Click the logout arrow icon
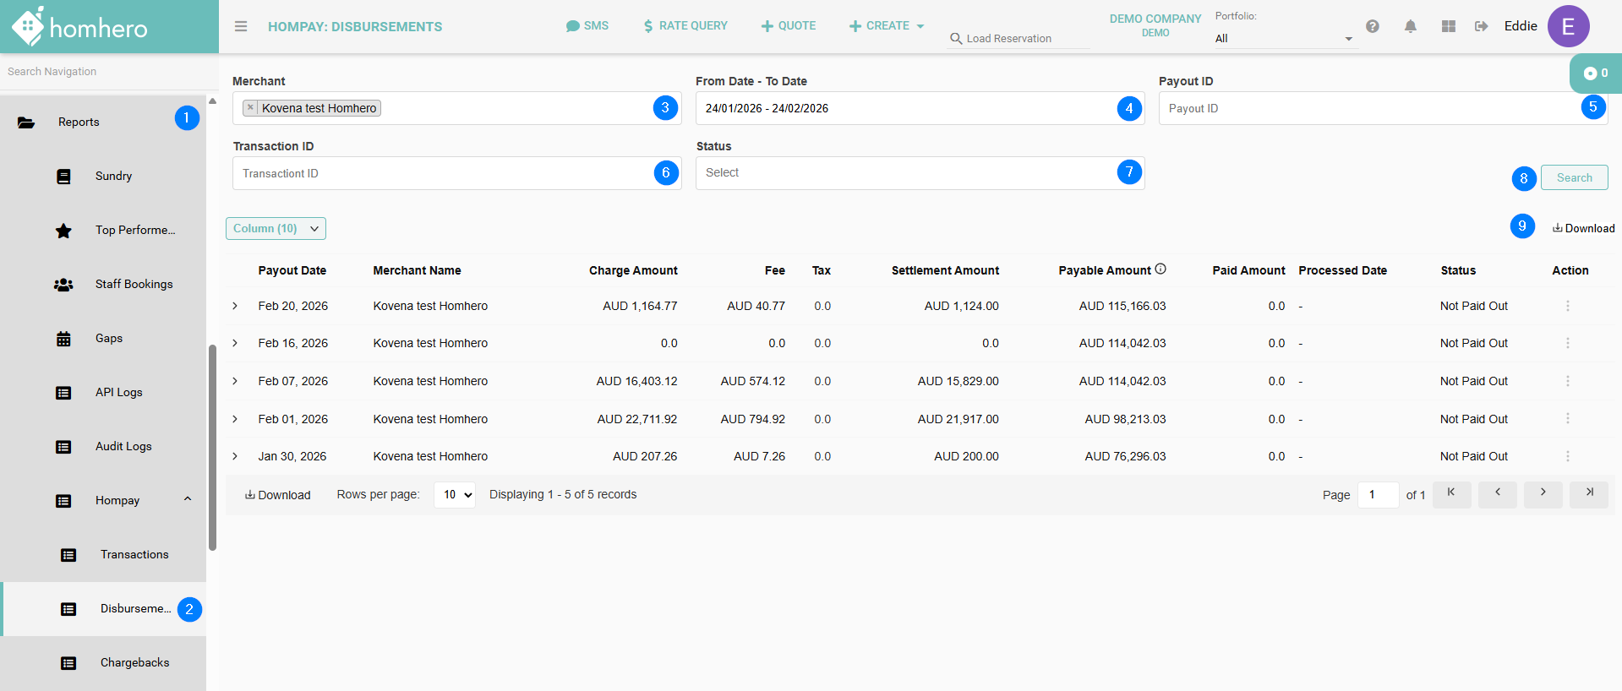 point(1481,26)
